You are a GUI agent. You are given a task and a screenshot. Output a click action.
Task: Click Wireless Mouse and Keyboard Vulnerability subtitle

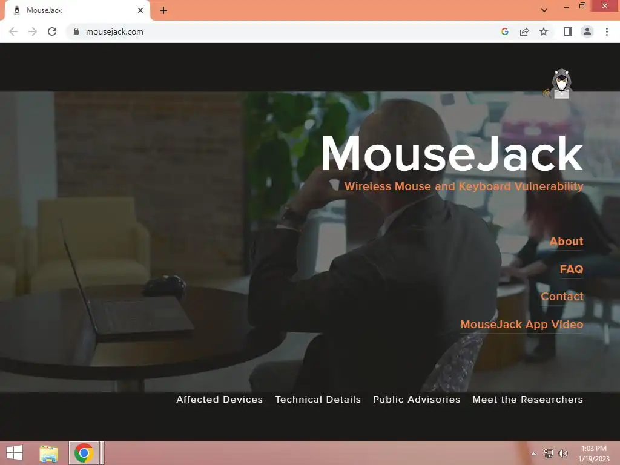(x=464, y=186)
